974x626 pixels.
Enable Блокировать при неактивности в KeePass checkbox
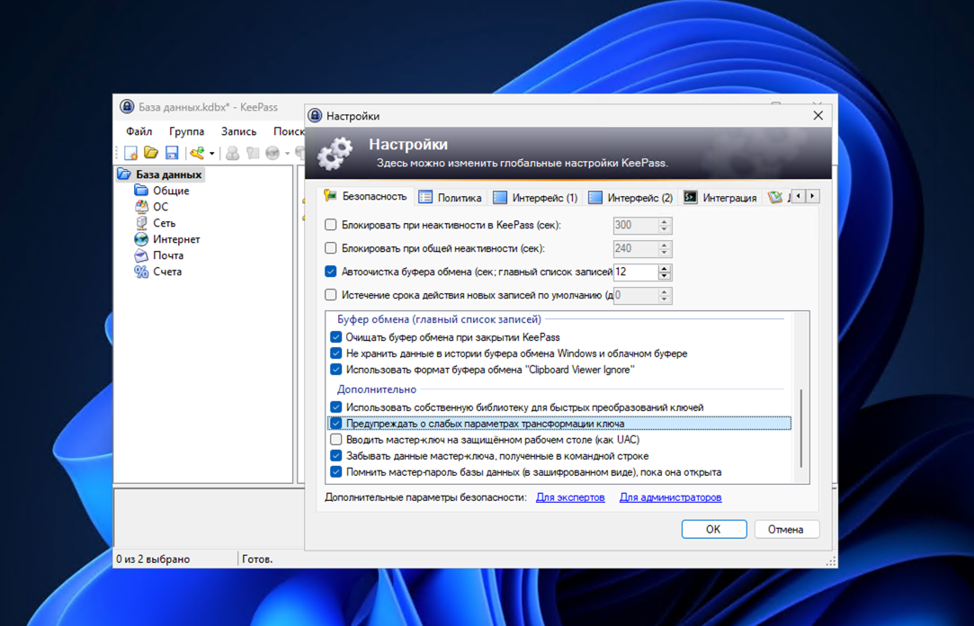[331, 225]
